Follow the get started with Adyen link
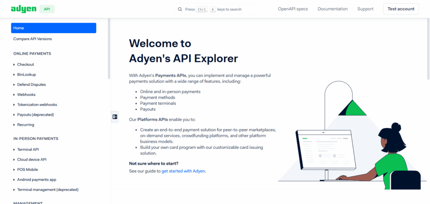Image resolution: width=430 pixels, height=204 pixels. pyautogui.click(x=183, y=171)
